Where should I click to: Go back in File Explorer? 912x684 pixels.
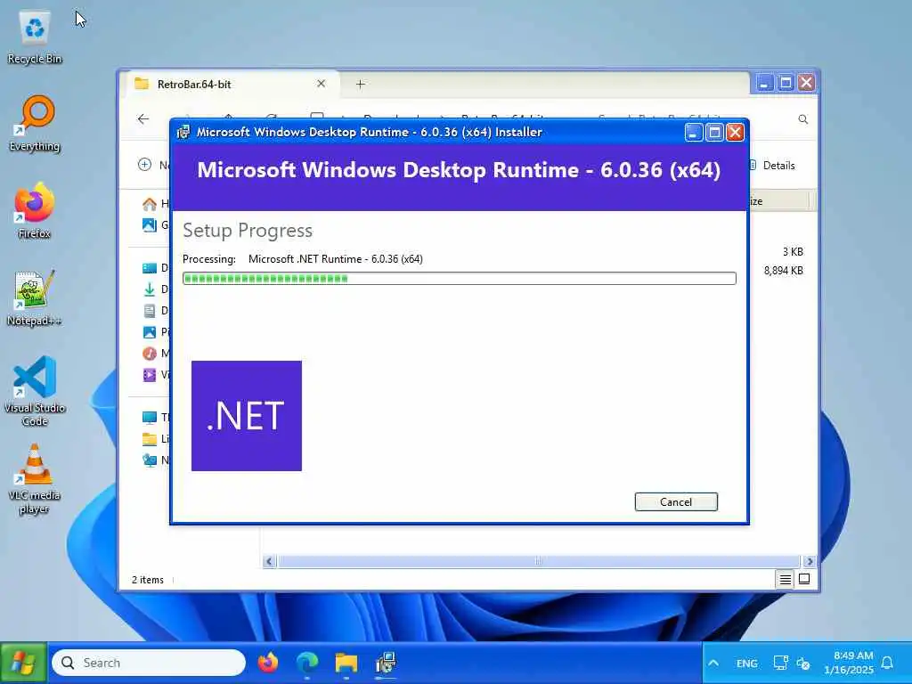[x=143, y=119]
